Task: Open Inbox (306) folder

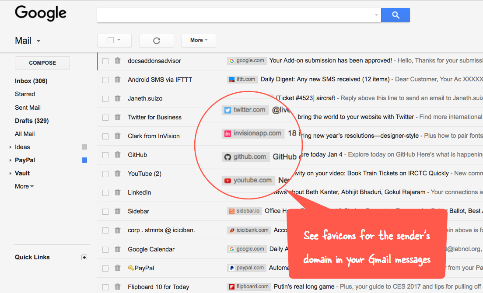Action: (31, 81)
